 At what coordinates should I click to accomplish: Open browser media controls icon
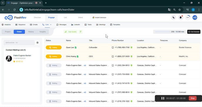[188, 10]
